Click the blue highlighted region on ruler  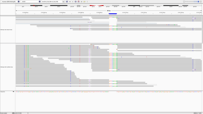tap(113, 14)
